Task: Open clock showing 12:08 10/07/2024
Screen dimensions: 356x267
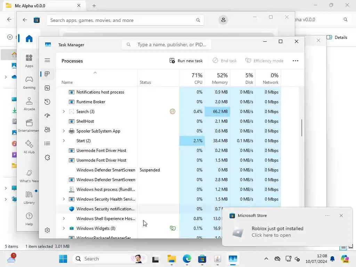Action: (x=316, y=259)
